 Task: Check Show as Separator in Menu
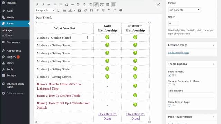point(170,85)
